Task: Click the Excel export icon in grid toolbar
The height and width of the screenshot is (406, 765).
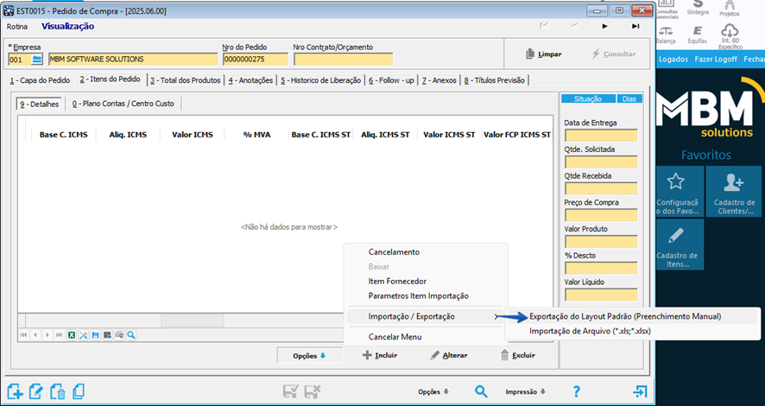Action: pyautogui.click(x=72, y=334)
